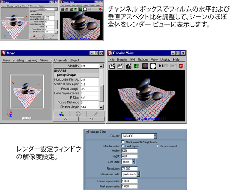Collapse the Image Size section
Viewport: 230px width, 190px height.
point(87,132)
